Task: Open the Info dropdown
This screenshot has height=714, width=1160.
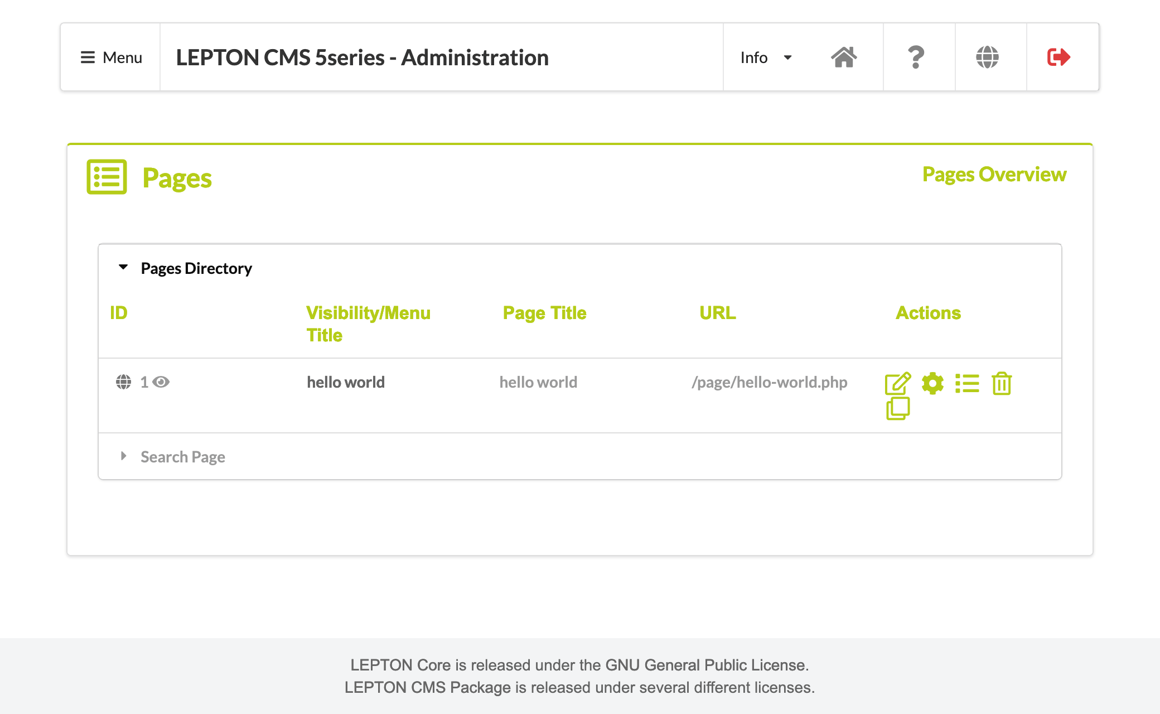Action: click(x=765, y=57)
